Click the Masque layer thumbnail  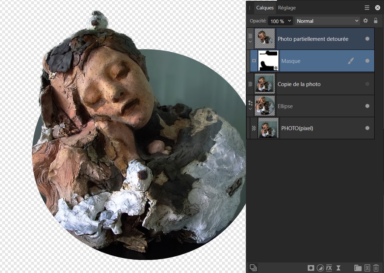268,61
